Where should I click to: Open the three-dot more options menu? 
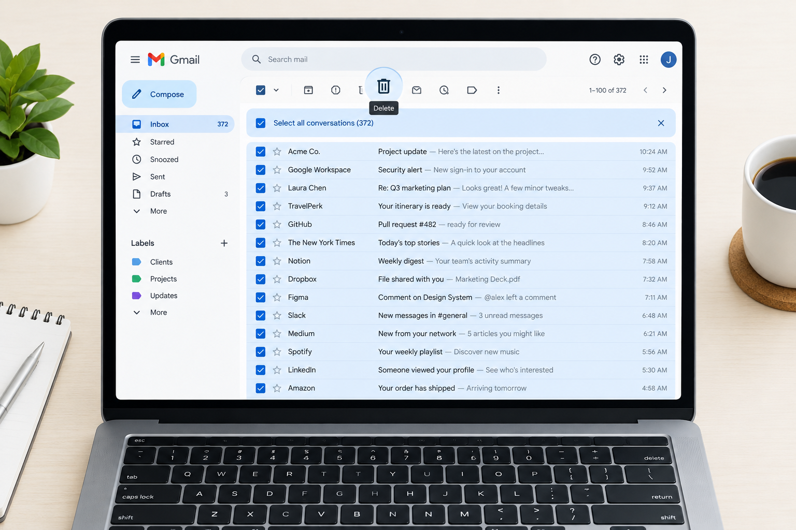(x=499, y=90)
